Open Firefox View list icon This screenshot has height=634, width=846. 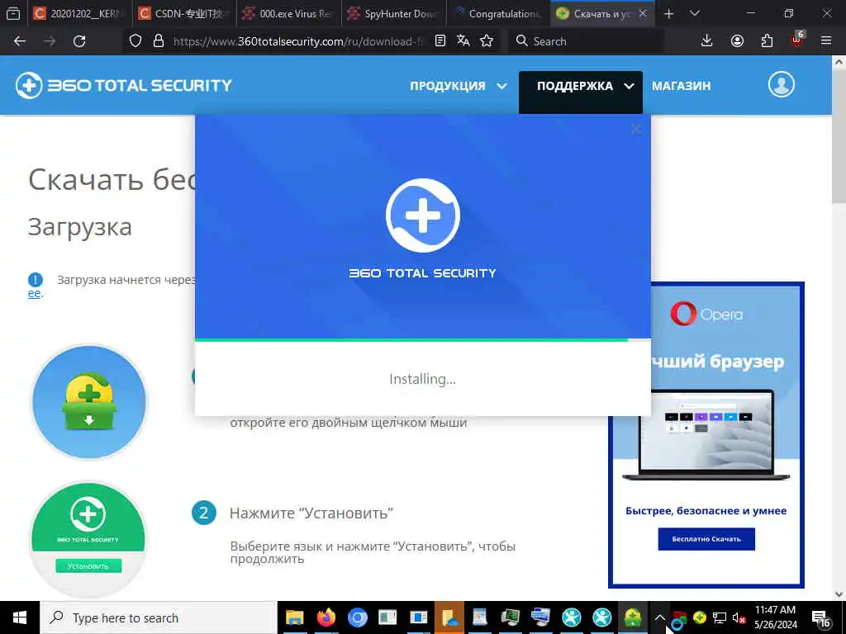[13, 13]
